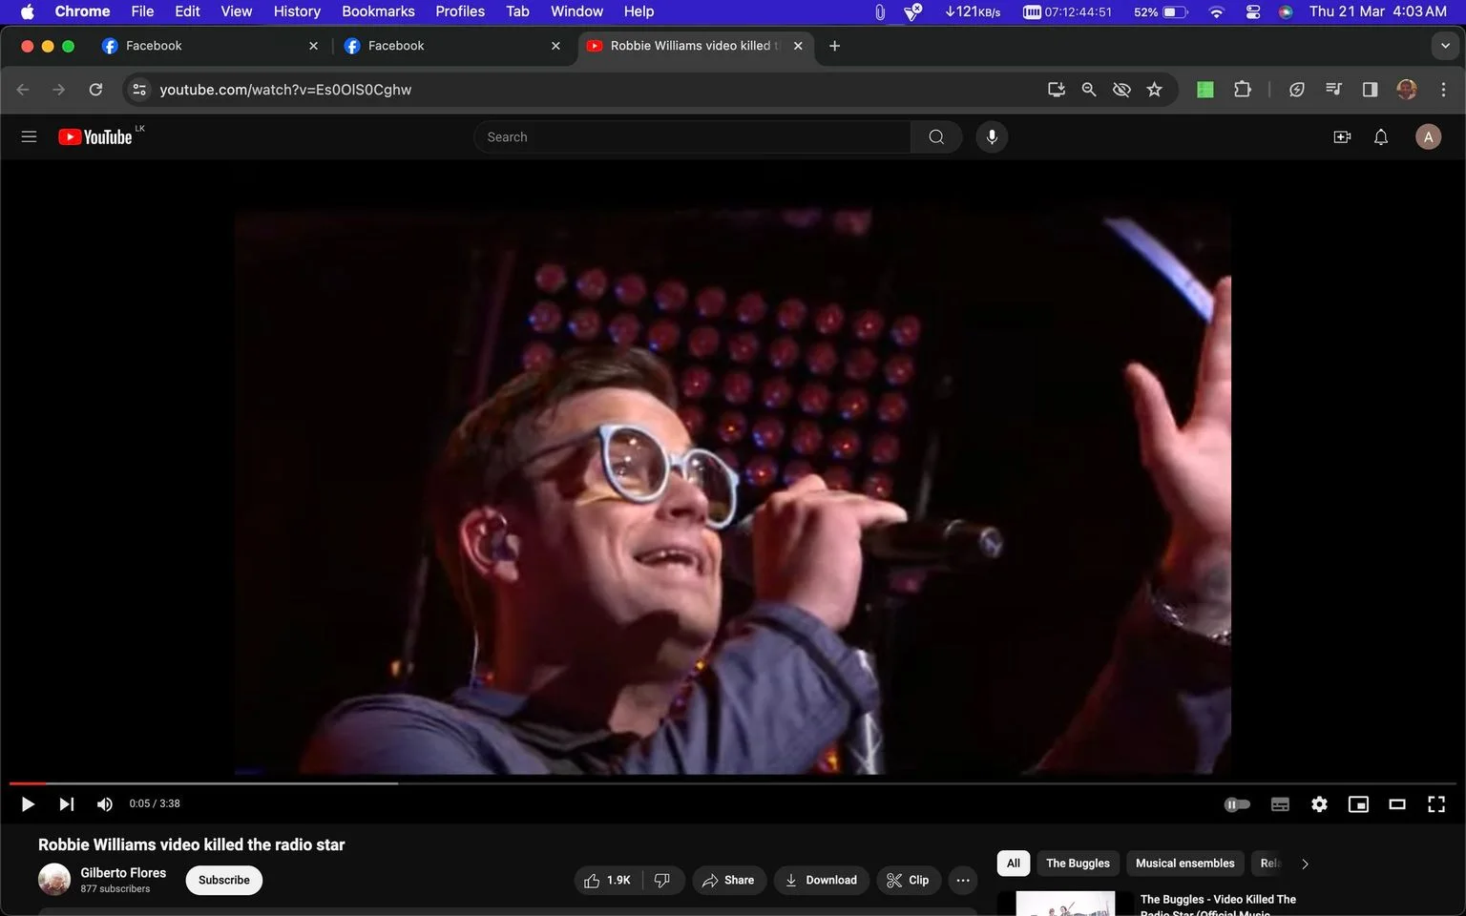Image resolution: width=1466 pixels, height=916 pixels.
Task: Search with voice microphone icon
Action: (x=992, y=137)
